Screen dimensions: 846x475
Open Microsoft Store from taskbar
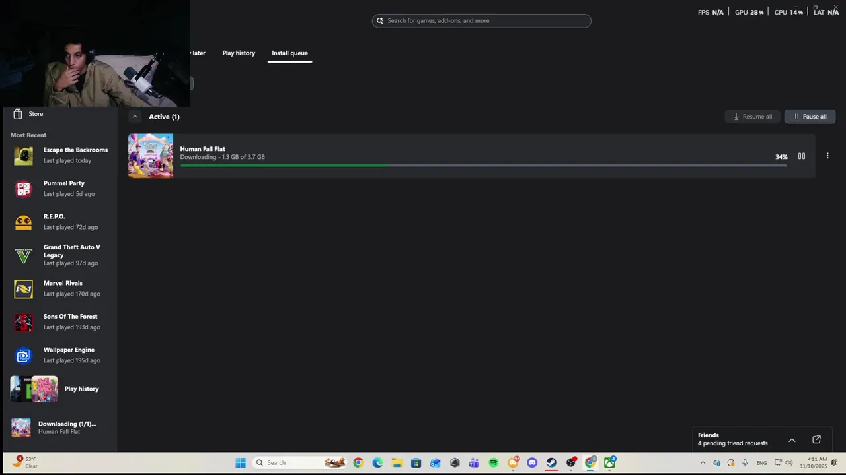[416, 462]
